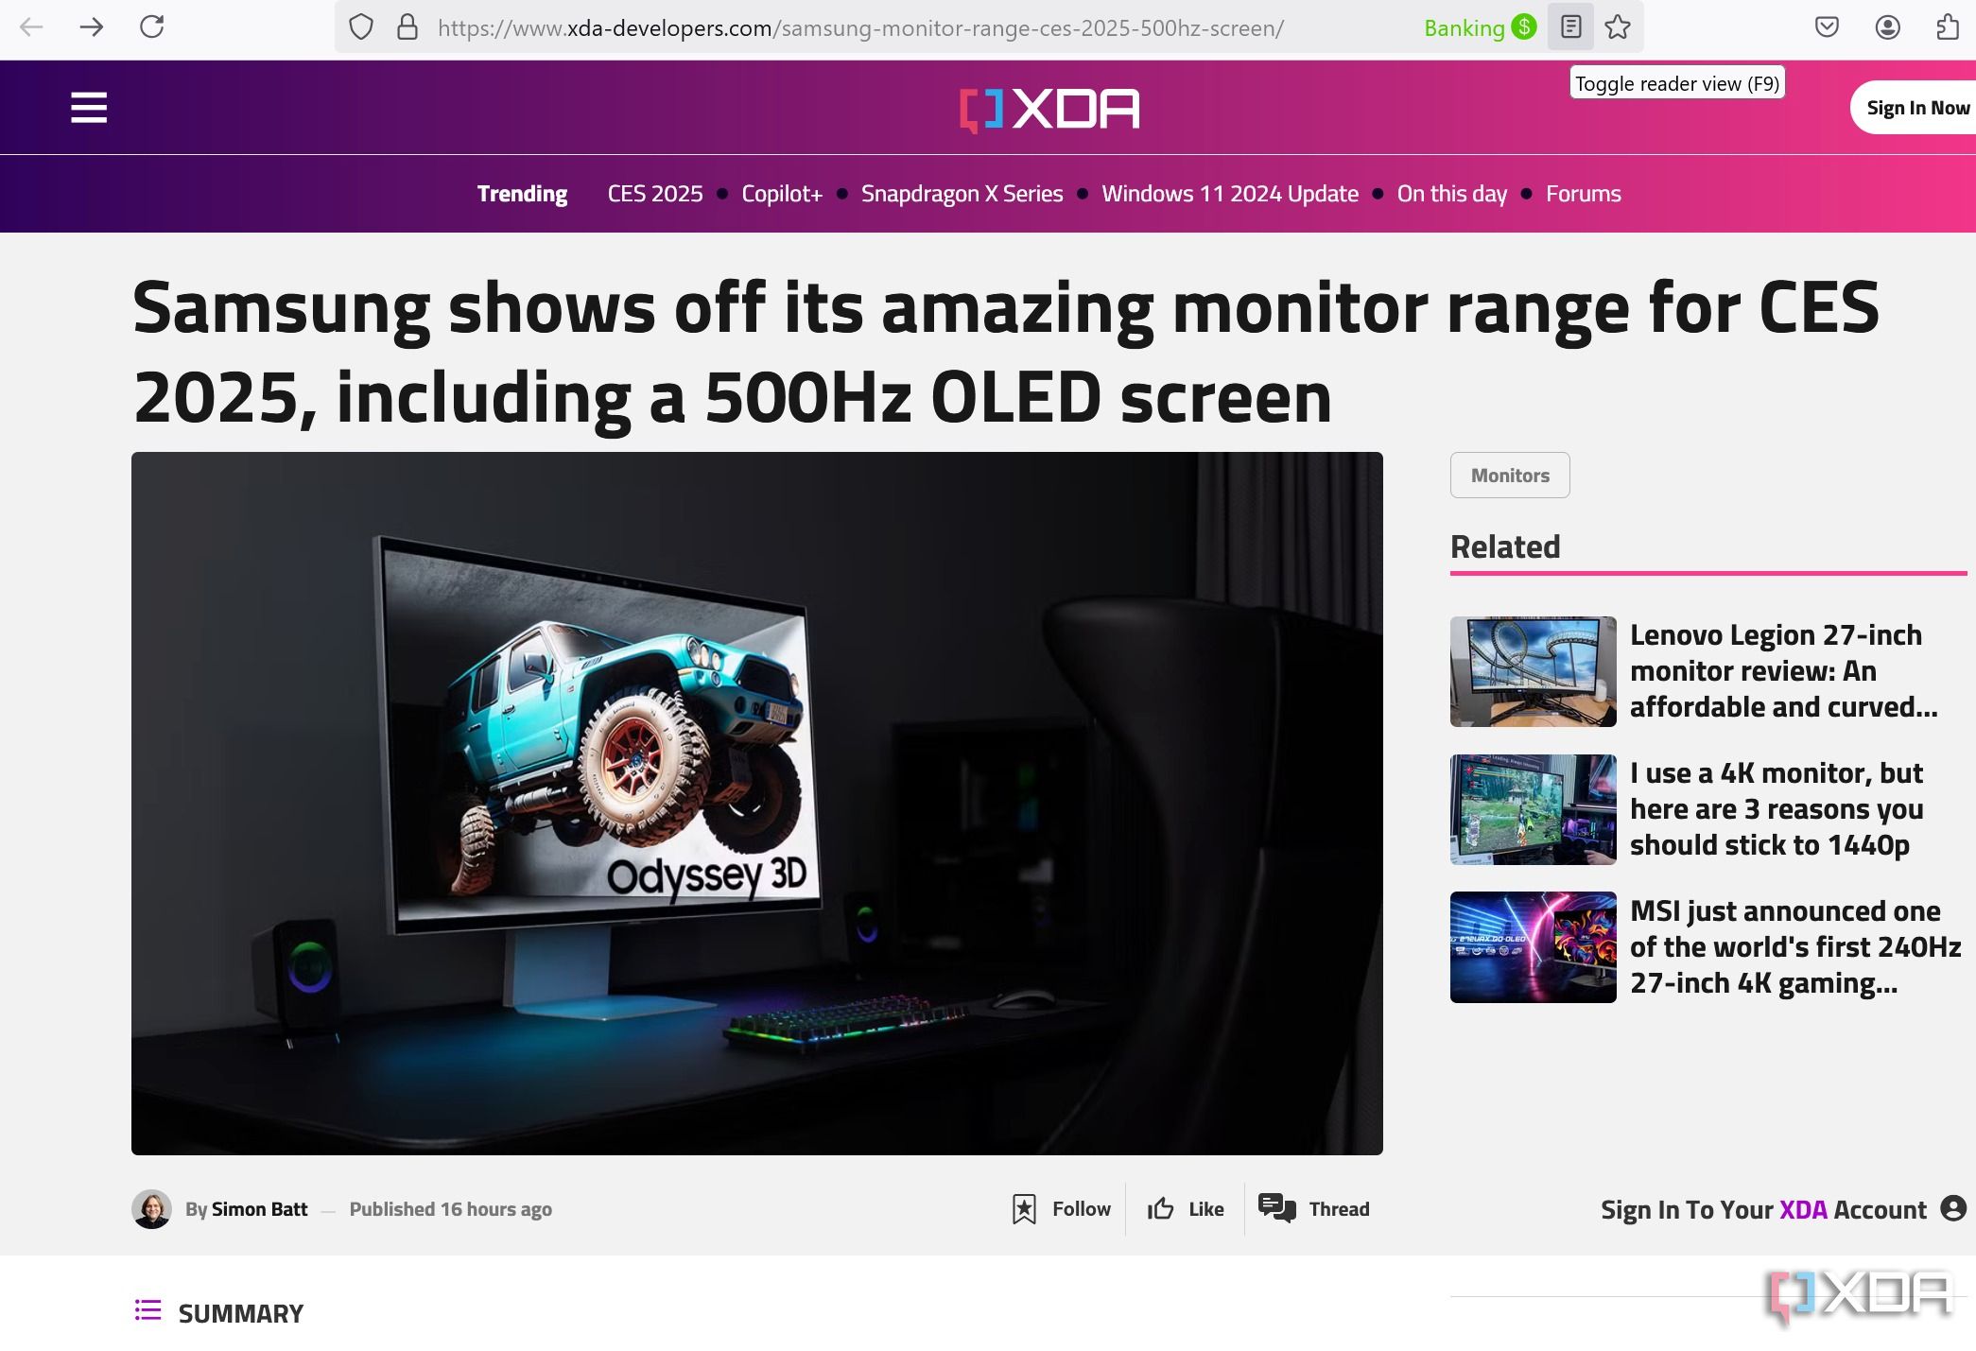This screenshot has height=1351, width=1976.
Task: Click the Trending label
Action: (522, 194)
